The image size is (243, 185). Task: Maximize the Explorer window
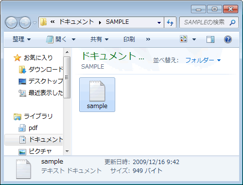(214, 9)
